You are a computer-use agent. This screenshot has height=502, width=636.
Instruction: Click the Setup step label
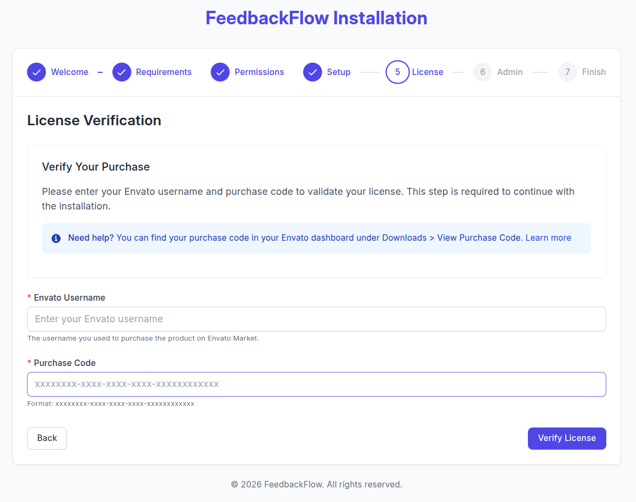click(x=339, y=72)
